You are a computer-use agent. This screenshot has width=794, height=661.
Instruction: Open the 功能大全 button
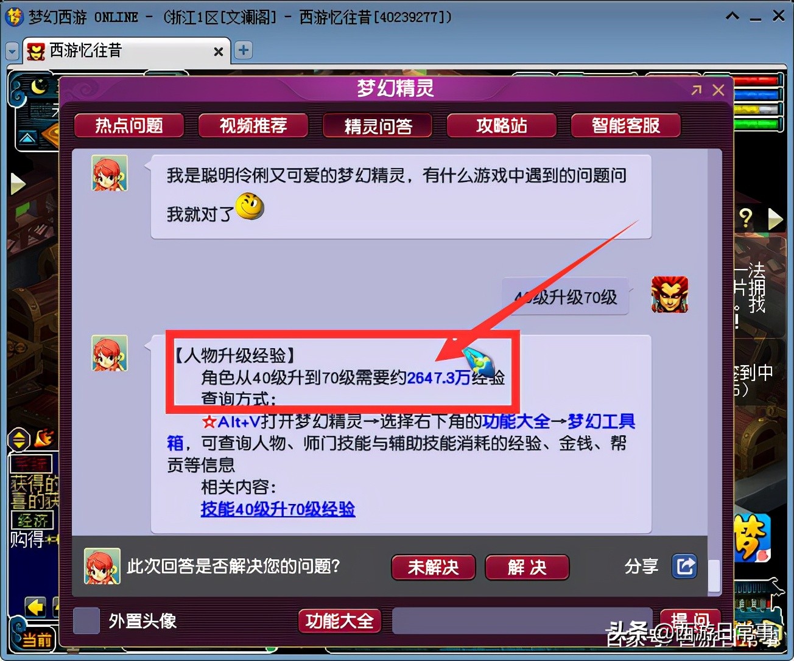[x=340, y=621]
